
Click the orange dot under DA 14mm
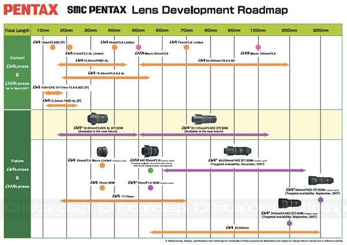[x=53, y=47]
